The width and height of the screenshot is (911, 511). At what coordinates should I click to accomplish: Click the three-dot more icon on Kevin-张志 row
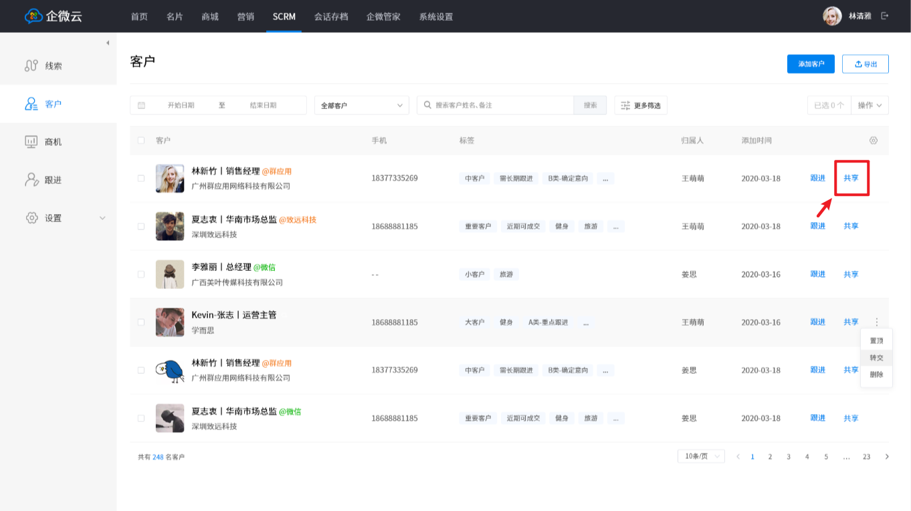click(876, 322)
